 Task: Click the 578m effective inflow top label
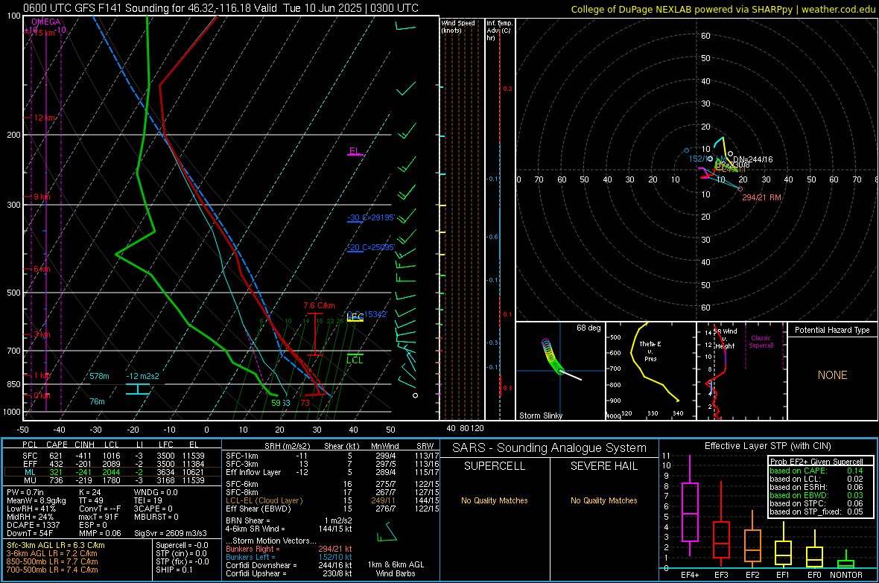coord(99,376)
